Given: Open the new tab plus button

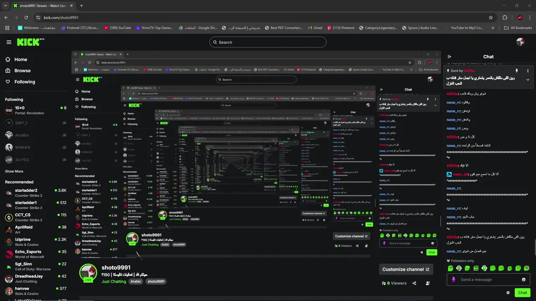Looking at the screenshot, I should point(81,6).
